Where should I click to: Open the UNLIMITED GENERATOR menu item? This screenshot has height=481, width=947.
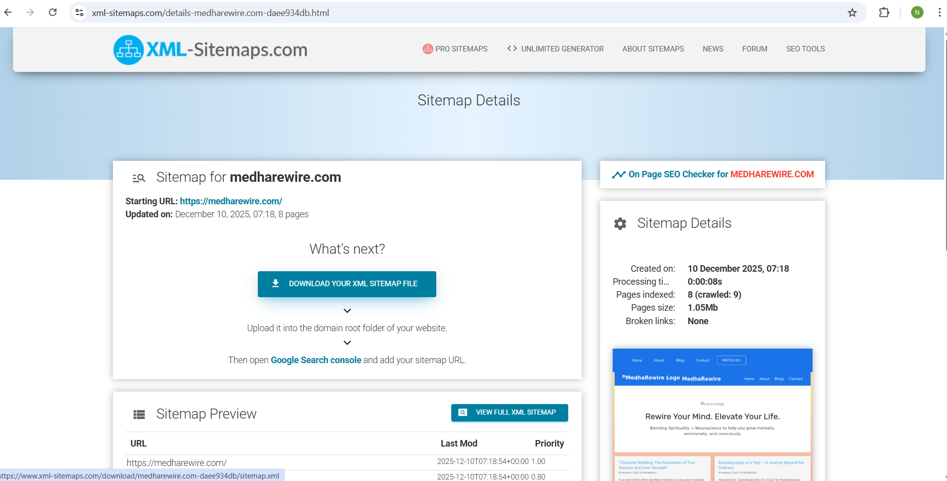pyautogui.click(x=555, y=49)
